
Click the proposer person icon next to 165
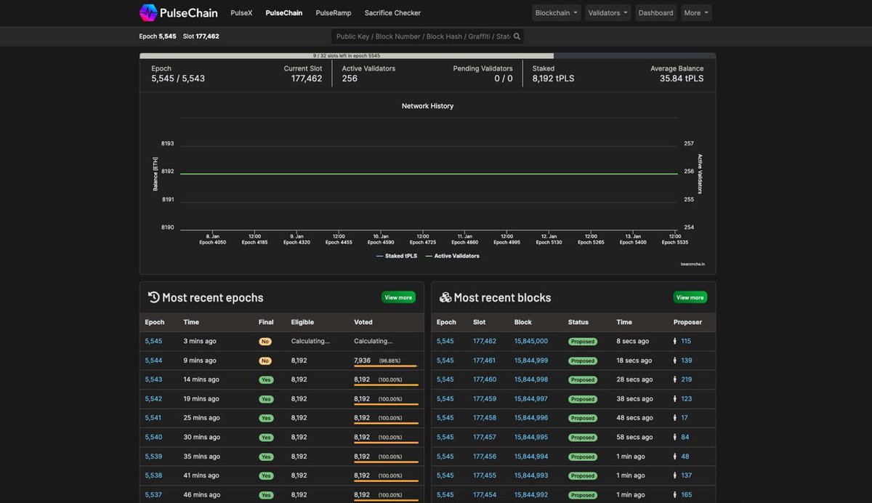pyautogui.click(x=675, y=495)
